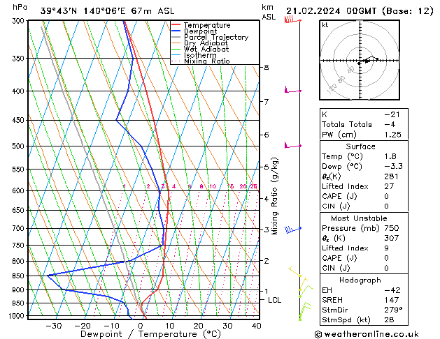The image size is (440, 339).
Task: Click the 40 temperature axis label
Action: (x=256, y=326)
